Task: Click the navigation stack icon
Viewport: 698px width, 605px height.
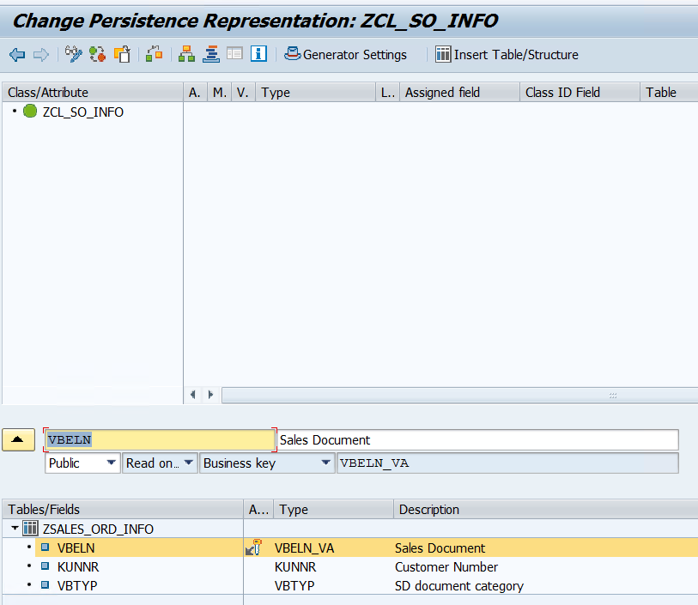Action: [x=211, y=54]
